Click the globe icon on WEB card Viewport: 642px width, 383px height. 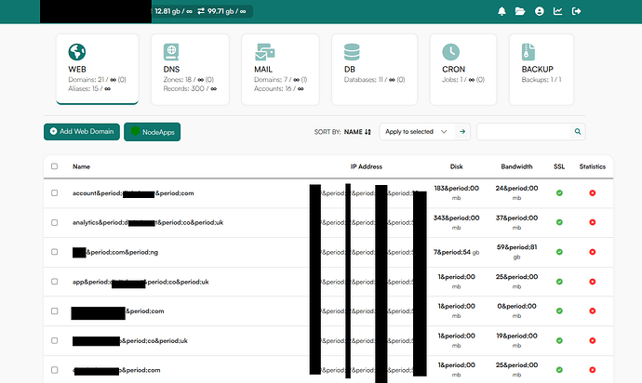tap(77, 52)
